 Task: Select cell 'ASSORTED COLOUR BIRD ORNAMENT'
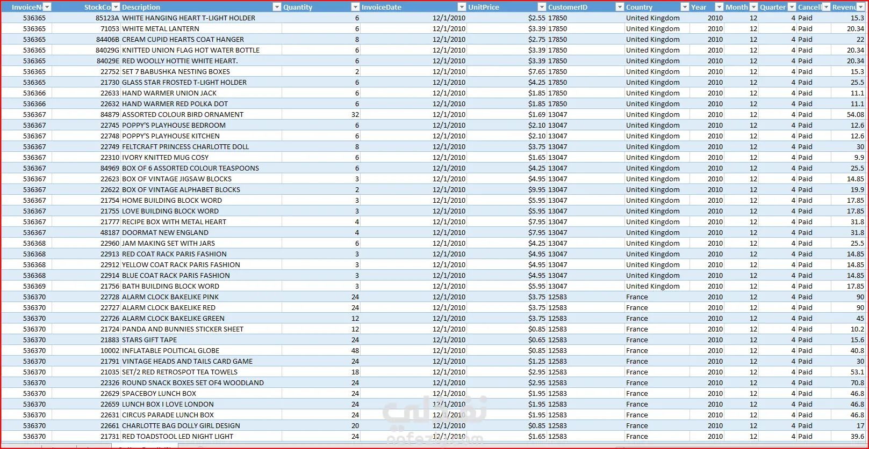click(x=201, y=114)
